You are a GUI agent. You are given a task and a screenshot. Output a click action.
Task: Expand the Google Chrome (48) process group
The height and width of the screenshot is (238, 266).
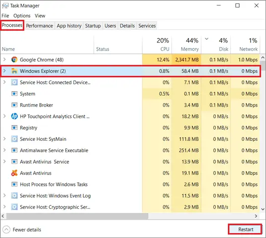coord(4,59)
